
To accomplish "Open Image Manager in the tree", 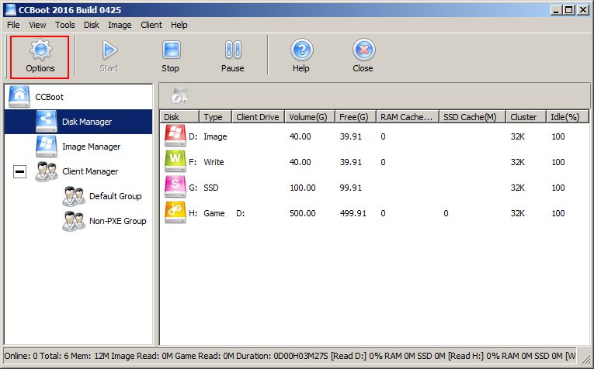I will point(91,147).
